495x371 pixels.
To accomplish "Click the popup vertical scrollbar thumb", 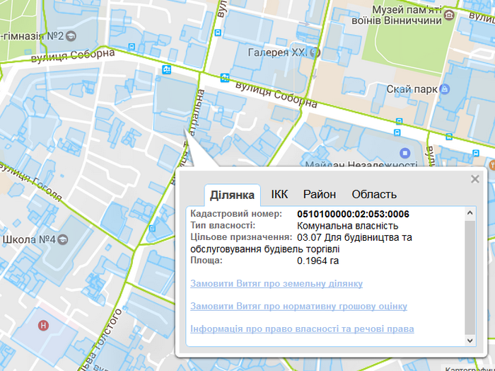I will (470, 278).
